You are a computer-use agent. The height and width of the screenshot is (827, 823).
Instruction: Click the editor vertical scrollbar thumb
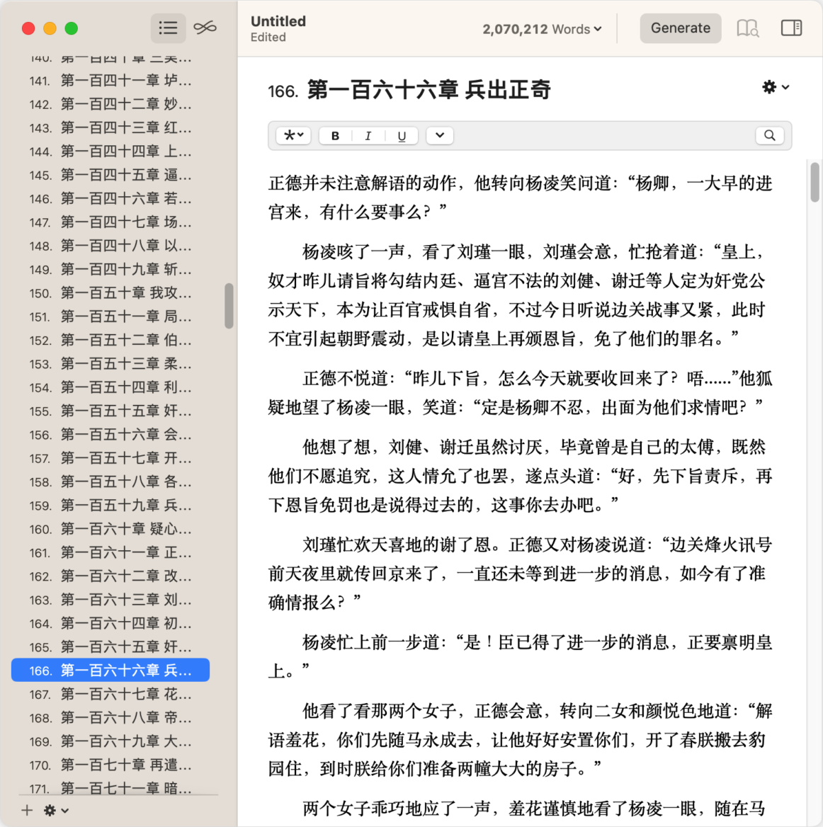coord(815,182)
